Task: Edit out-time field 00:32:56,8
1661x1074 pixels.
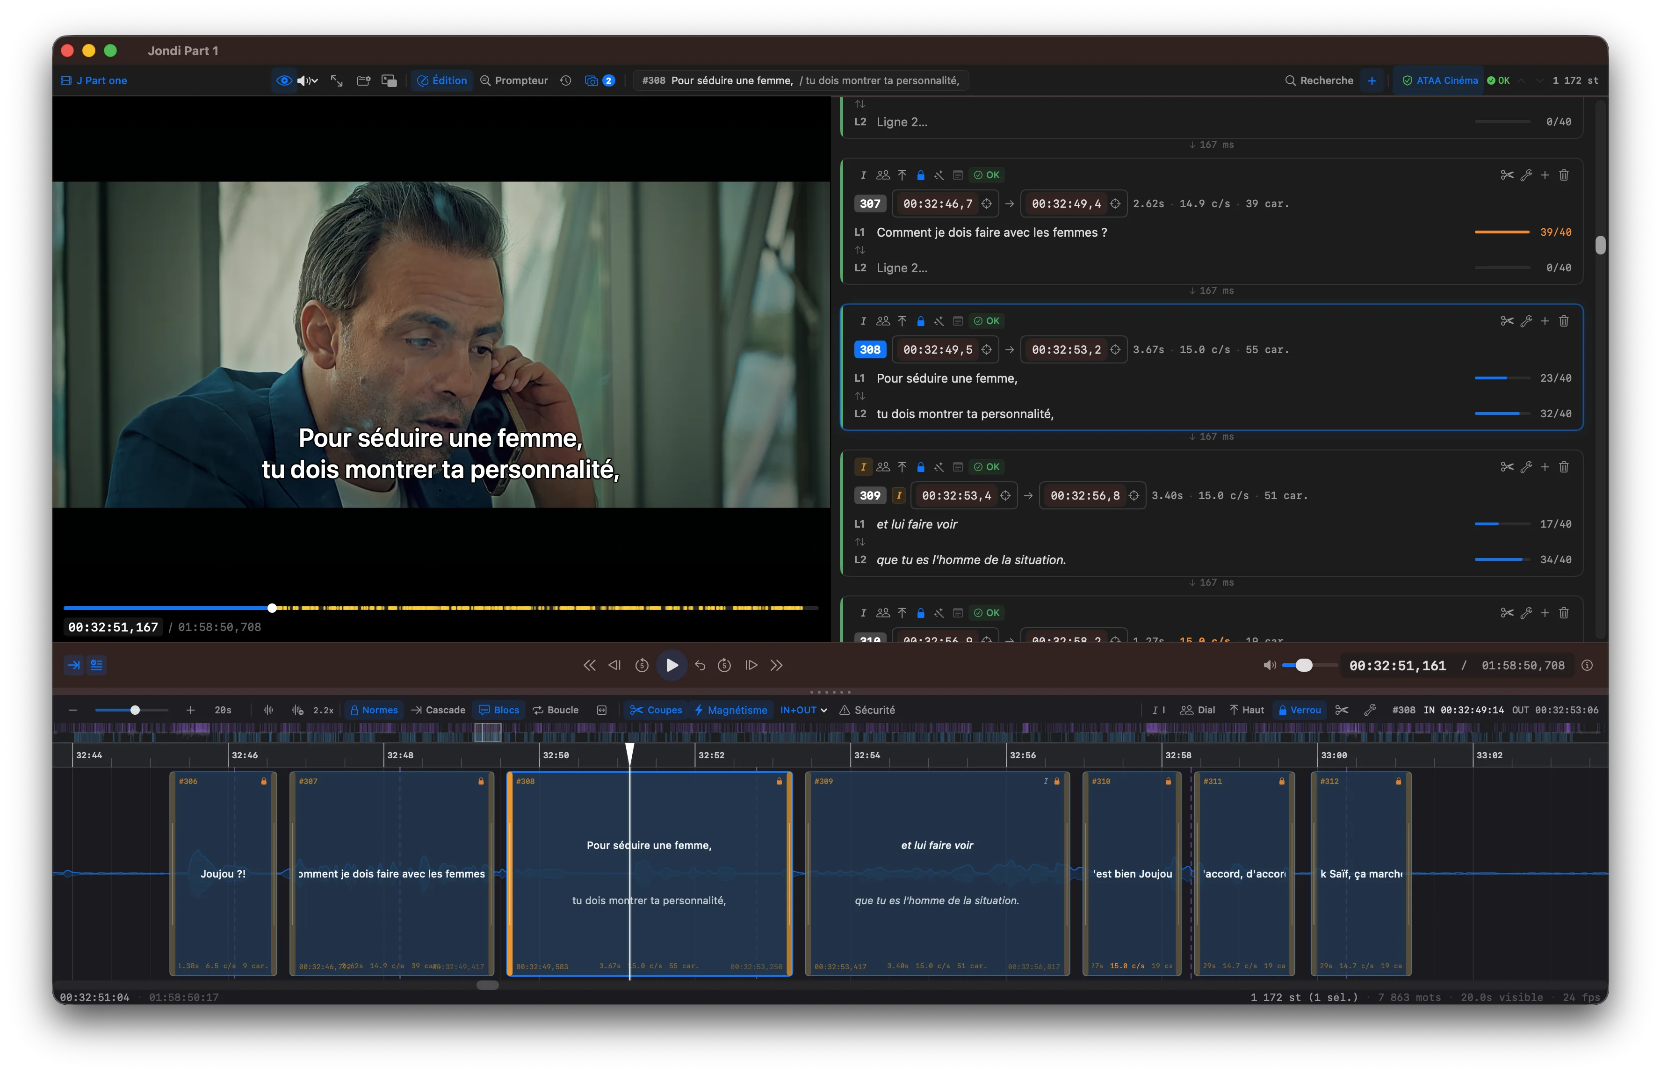Action: tap(1084, 495)
